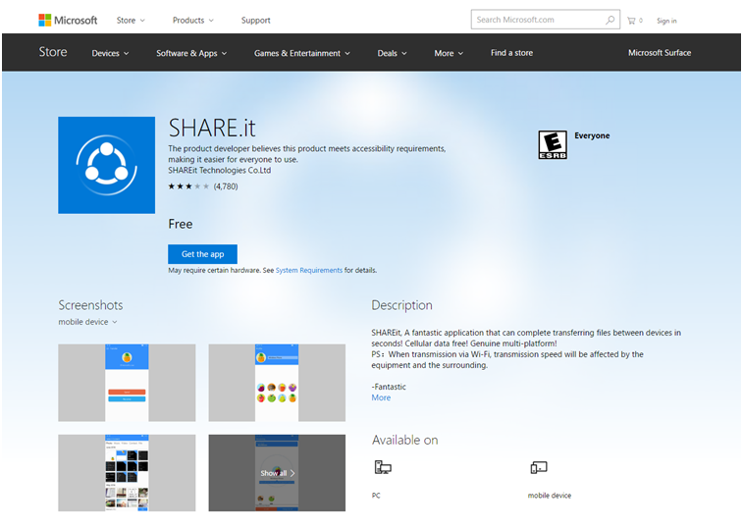Click the Free price label

point(180,224)
